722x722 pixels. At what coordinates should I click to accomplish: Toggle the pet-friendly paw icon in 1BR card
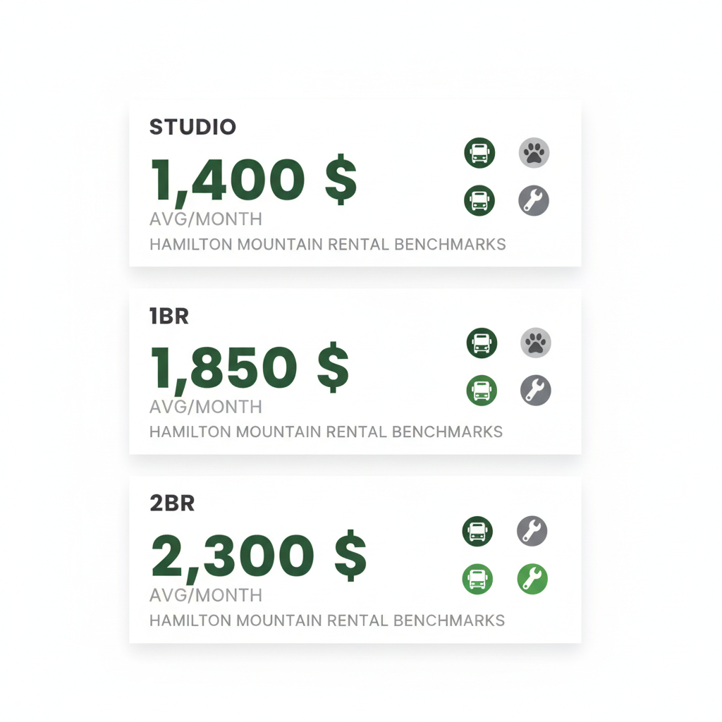536,343
